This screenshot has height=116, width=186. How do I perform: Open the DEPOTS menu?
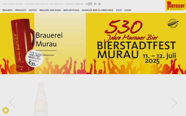click(33, 10)
